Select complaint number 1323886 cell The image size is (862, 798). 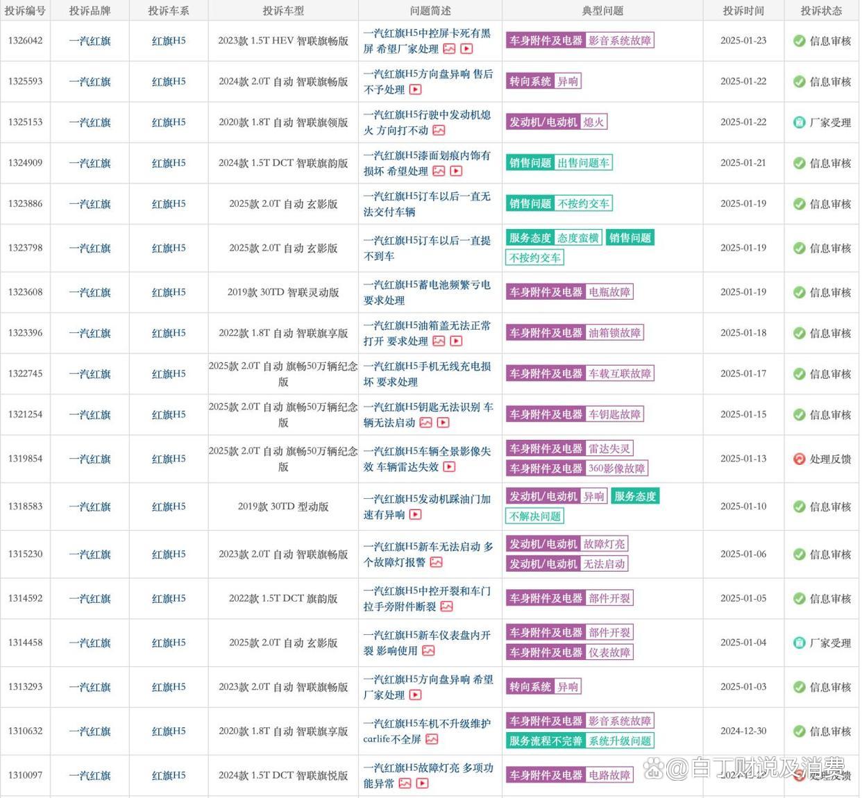pos(25,204)
